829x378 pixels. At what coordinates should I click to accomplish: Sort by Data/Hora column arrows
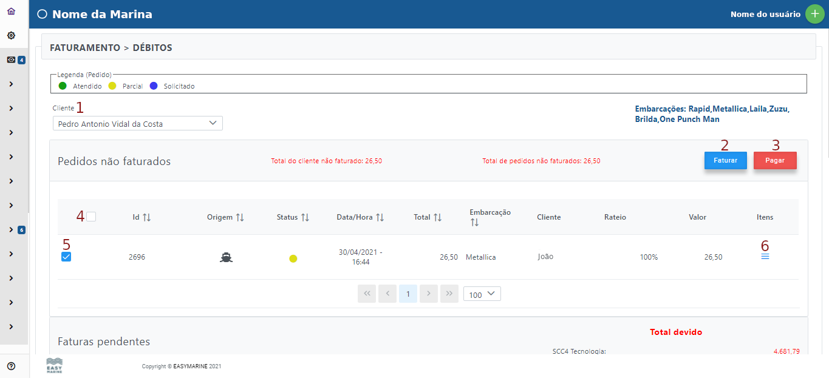(380, 217)
